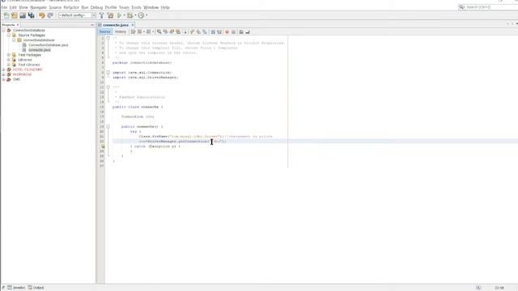Click the New Project toolbar icon
Image resolution: width=518 pixels, height=291 pixels.
(15, 15)
